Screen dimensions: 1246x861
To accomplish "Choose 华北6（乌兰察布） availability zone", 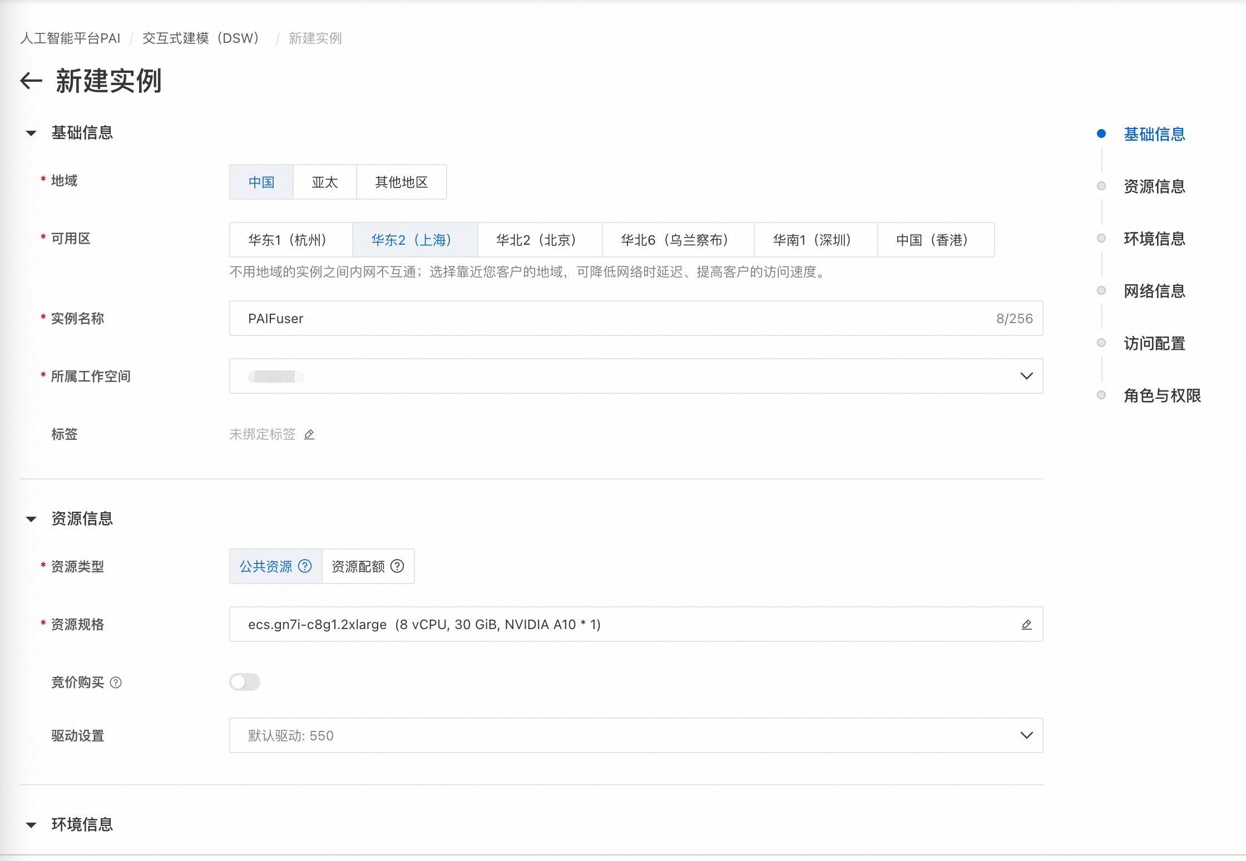I will tap(678, 240).
